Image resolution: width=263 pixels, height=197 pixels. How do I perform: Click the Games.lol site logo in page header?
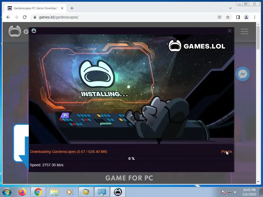(15, 31)
